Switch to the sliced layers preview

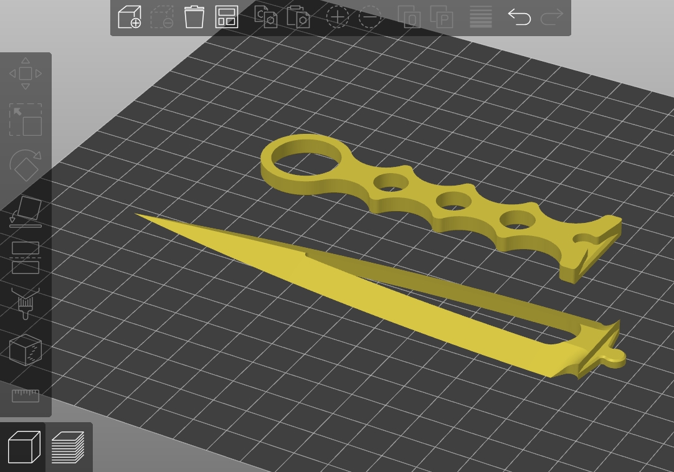68,448
